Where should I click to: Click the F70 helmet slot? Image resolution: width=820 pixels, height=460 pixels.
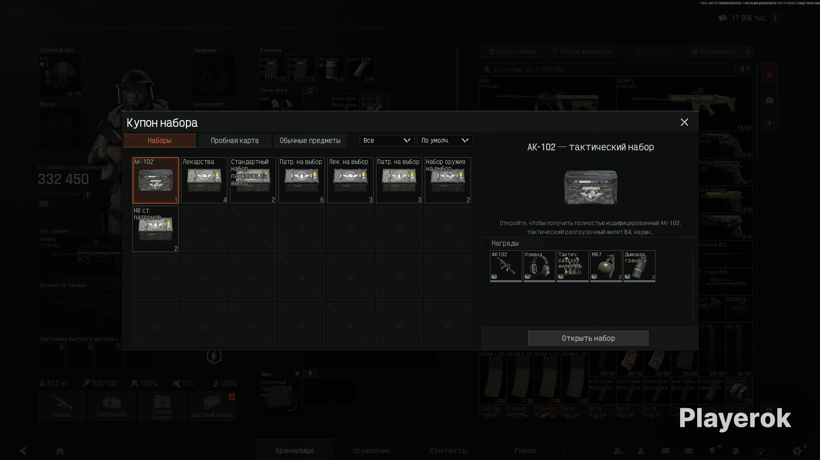point(60,76)
